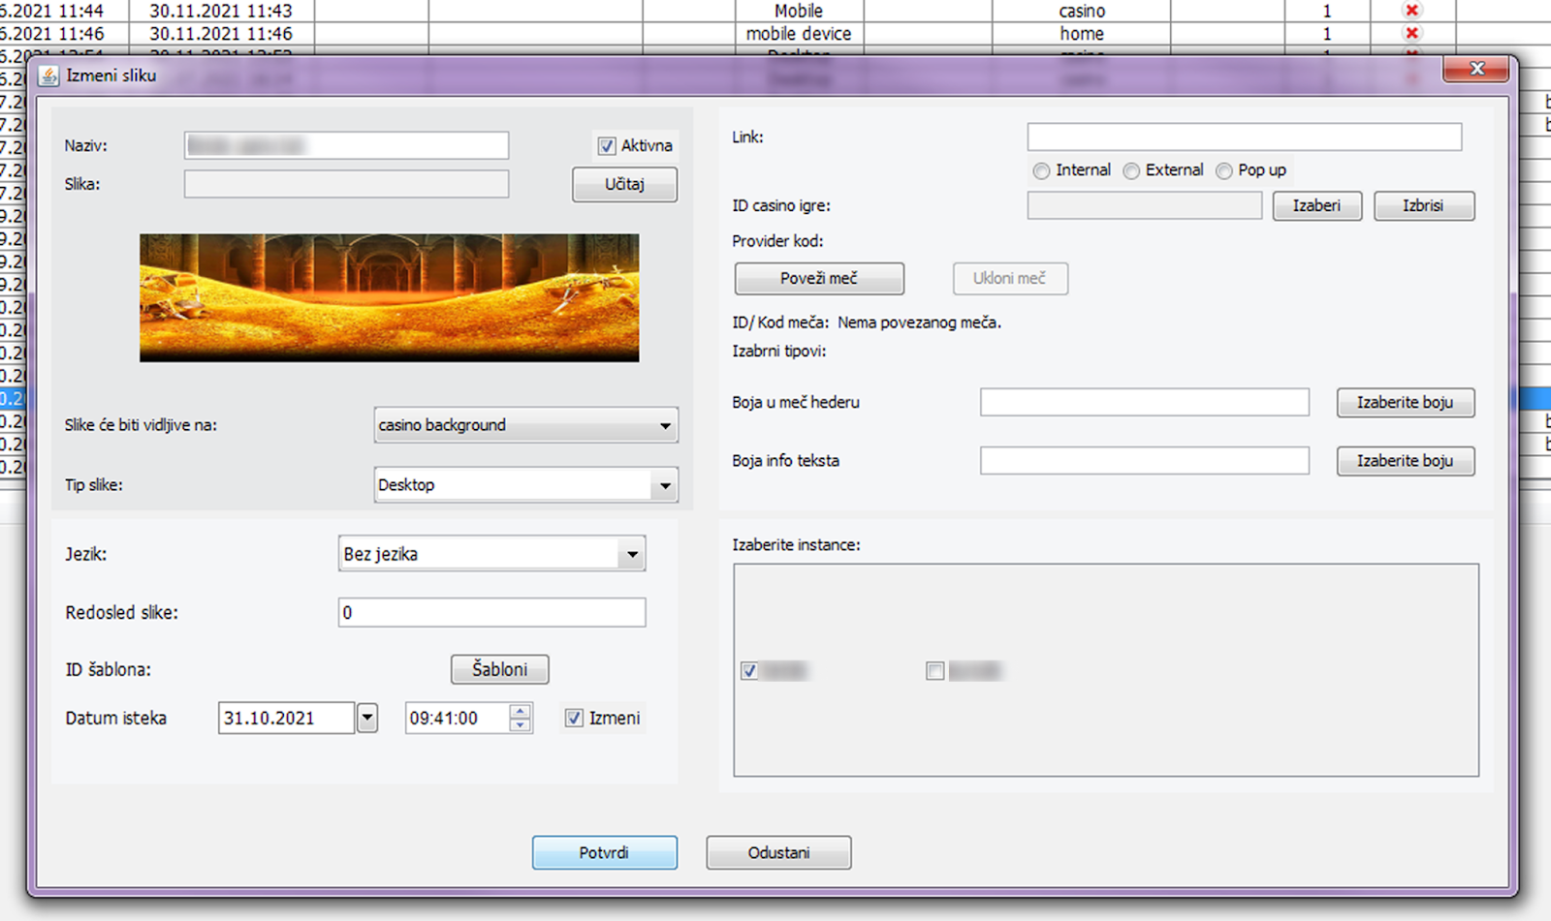The image size is (1551, 921).
Task: Click the Šabloni button
Action: click(x=499, y=669)
